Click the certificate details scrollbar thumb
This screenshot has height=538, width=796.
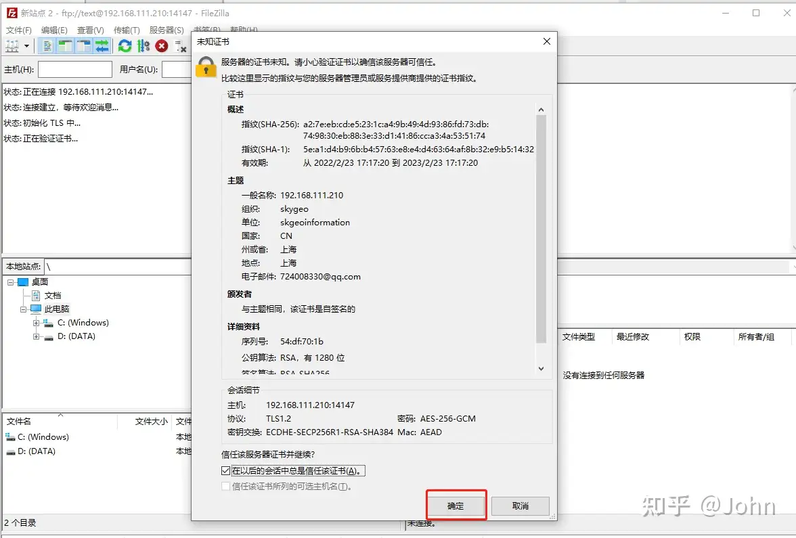pyautogui.click(x=541, y=229)
